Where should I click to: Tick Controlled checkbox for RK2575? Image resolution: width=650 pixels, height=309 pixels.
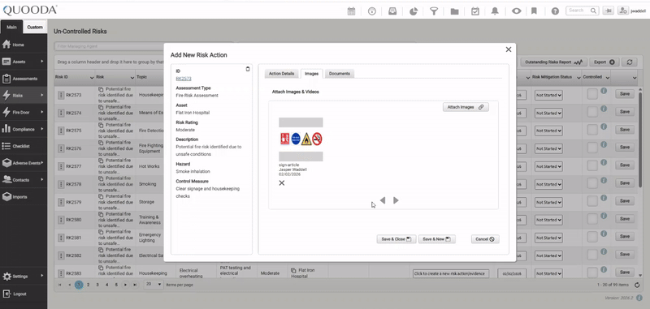(x=592, y=130)
